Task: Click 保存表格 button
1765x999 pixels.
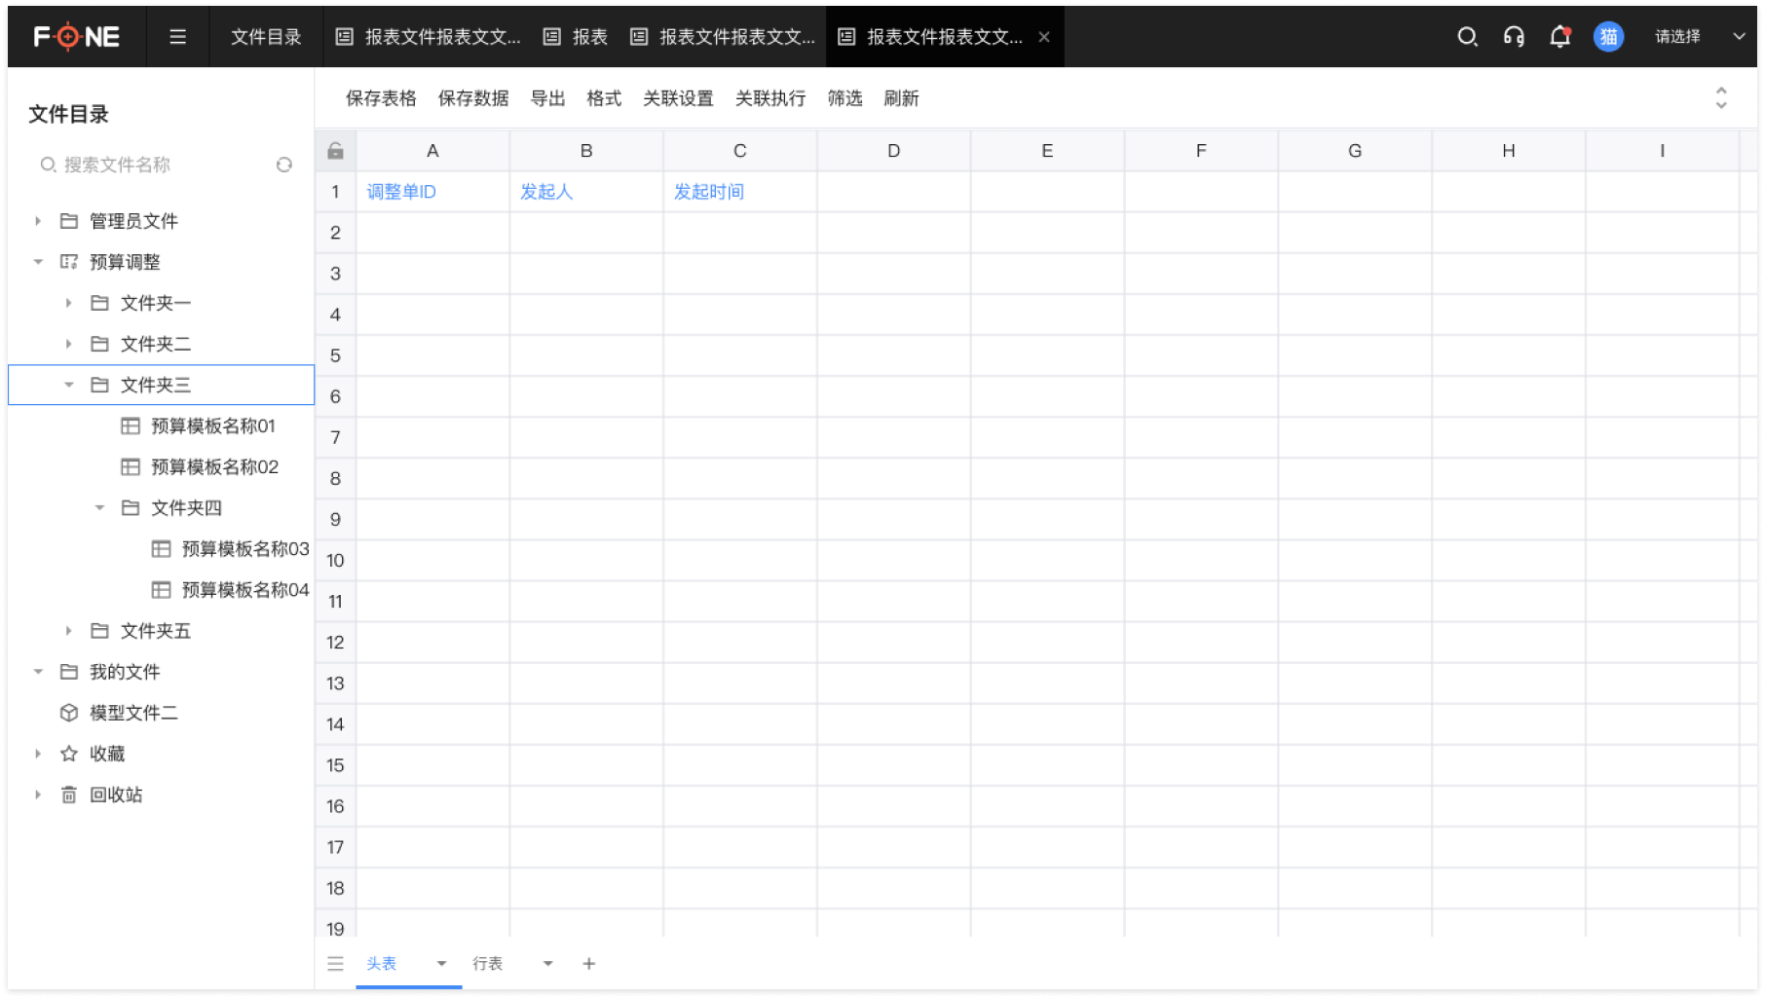Action: point(381,98)
